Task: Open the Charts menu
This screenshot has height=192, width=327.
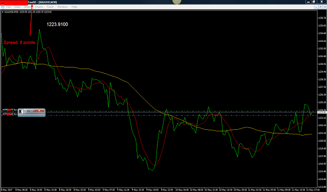Action: [39, 7]
